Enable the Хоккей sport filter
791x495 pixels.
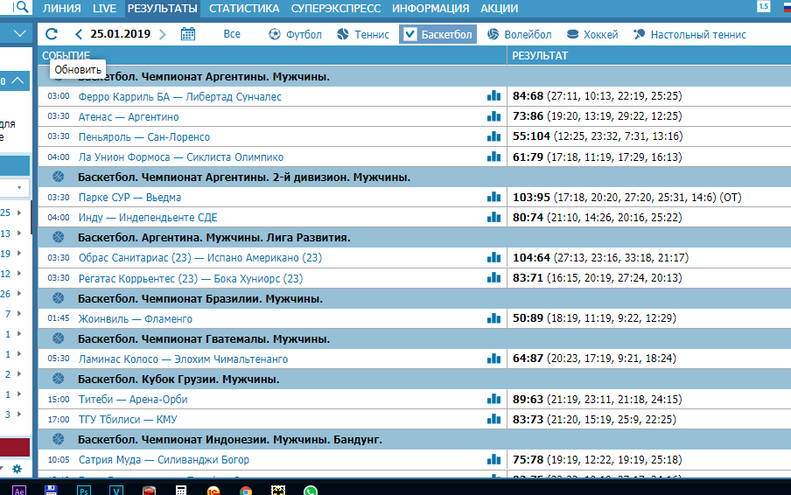(592, 35)
